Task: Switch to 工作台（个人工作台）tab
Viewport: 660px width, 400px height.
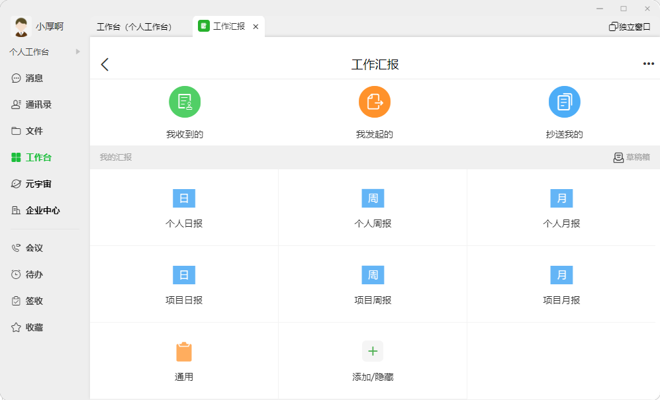Action: click(x=134, y=27)
